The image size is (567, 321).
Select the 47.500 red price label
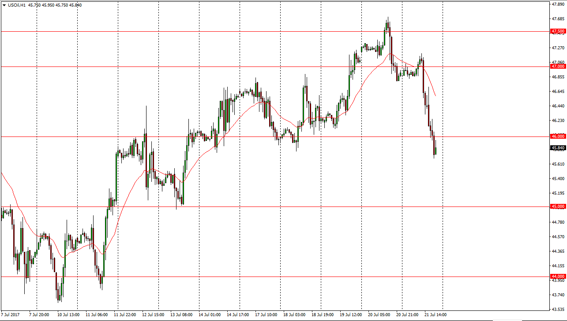[558, 31]
